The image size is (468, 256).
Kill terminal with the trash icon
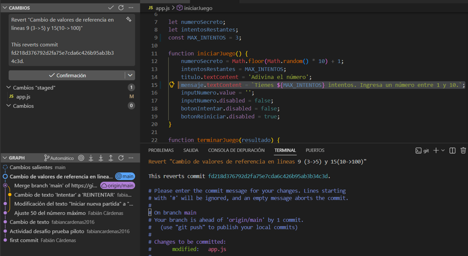(x=463, y=150)
